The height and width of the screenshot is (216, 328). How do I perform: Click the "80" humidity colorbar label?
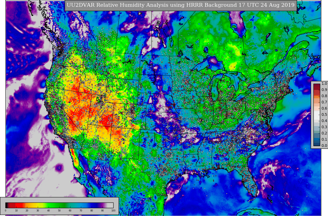coord(92,211)
